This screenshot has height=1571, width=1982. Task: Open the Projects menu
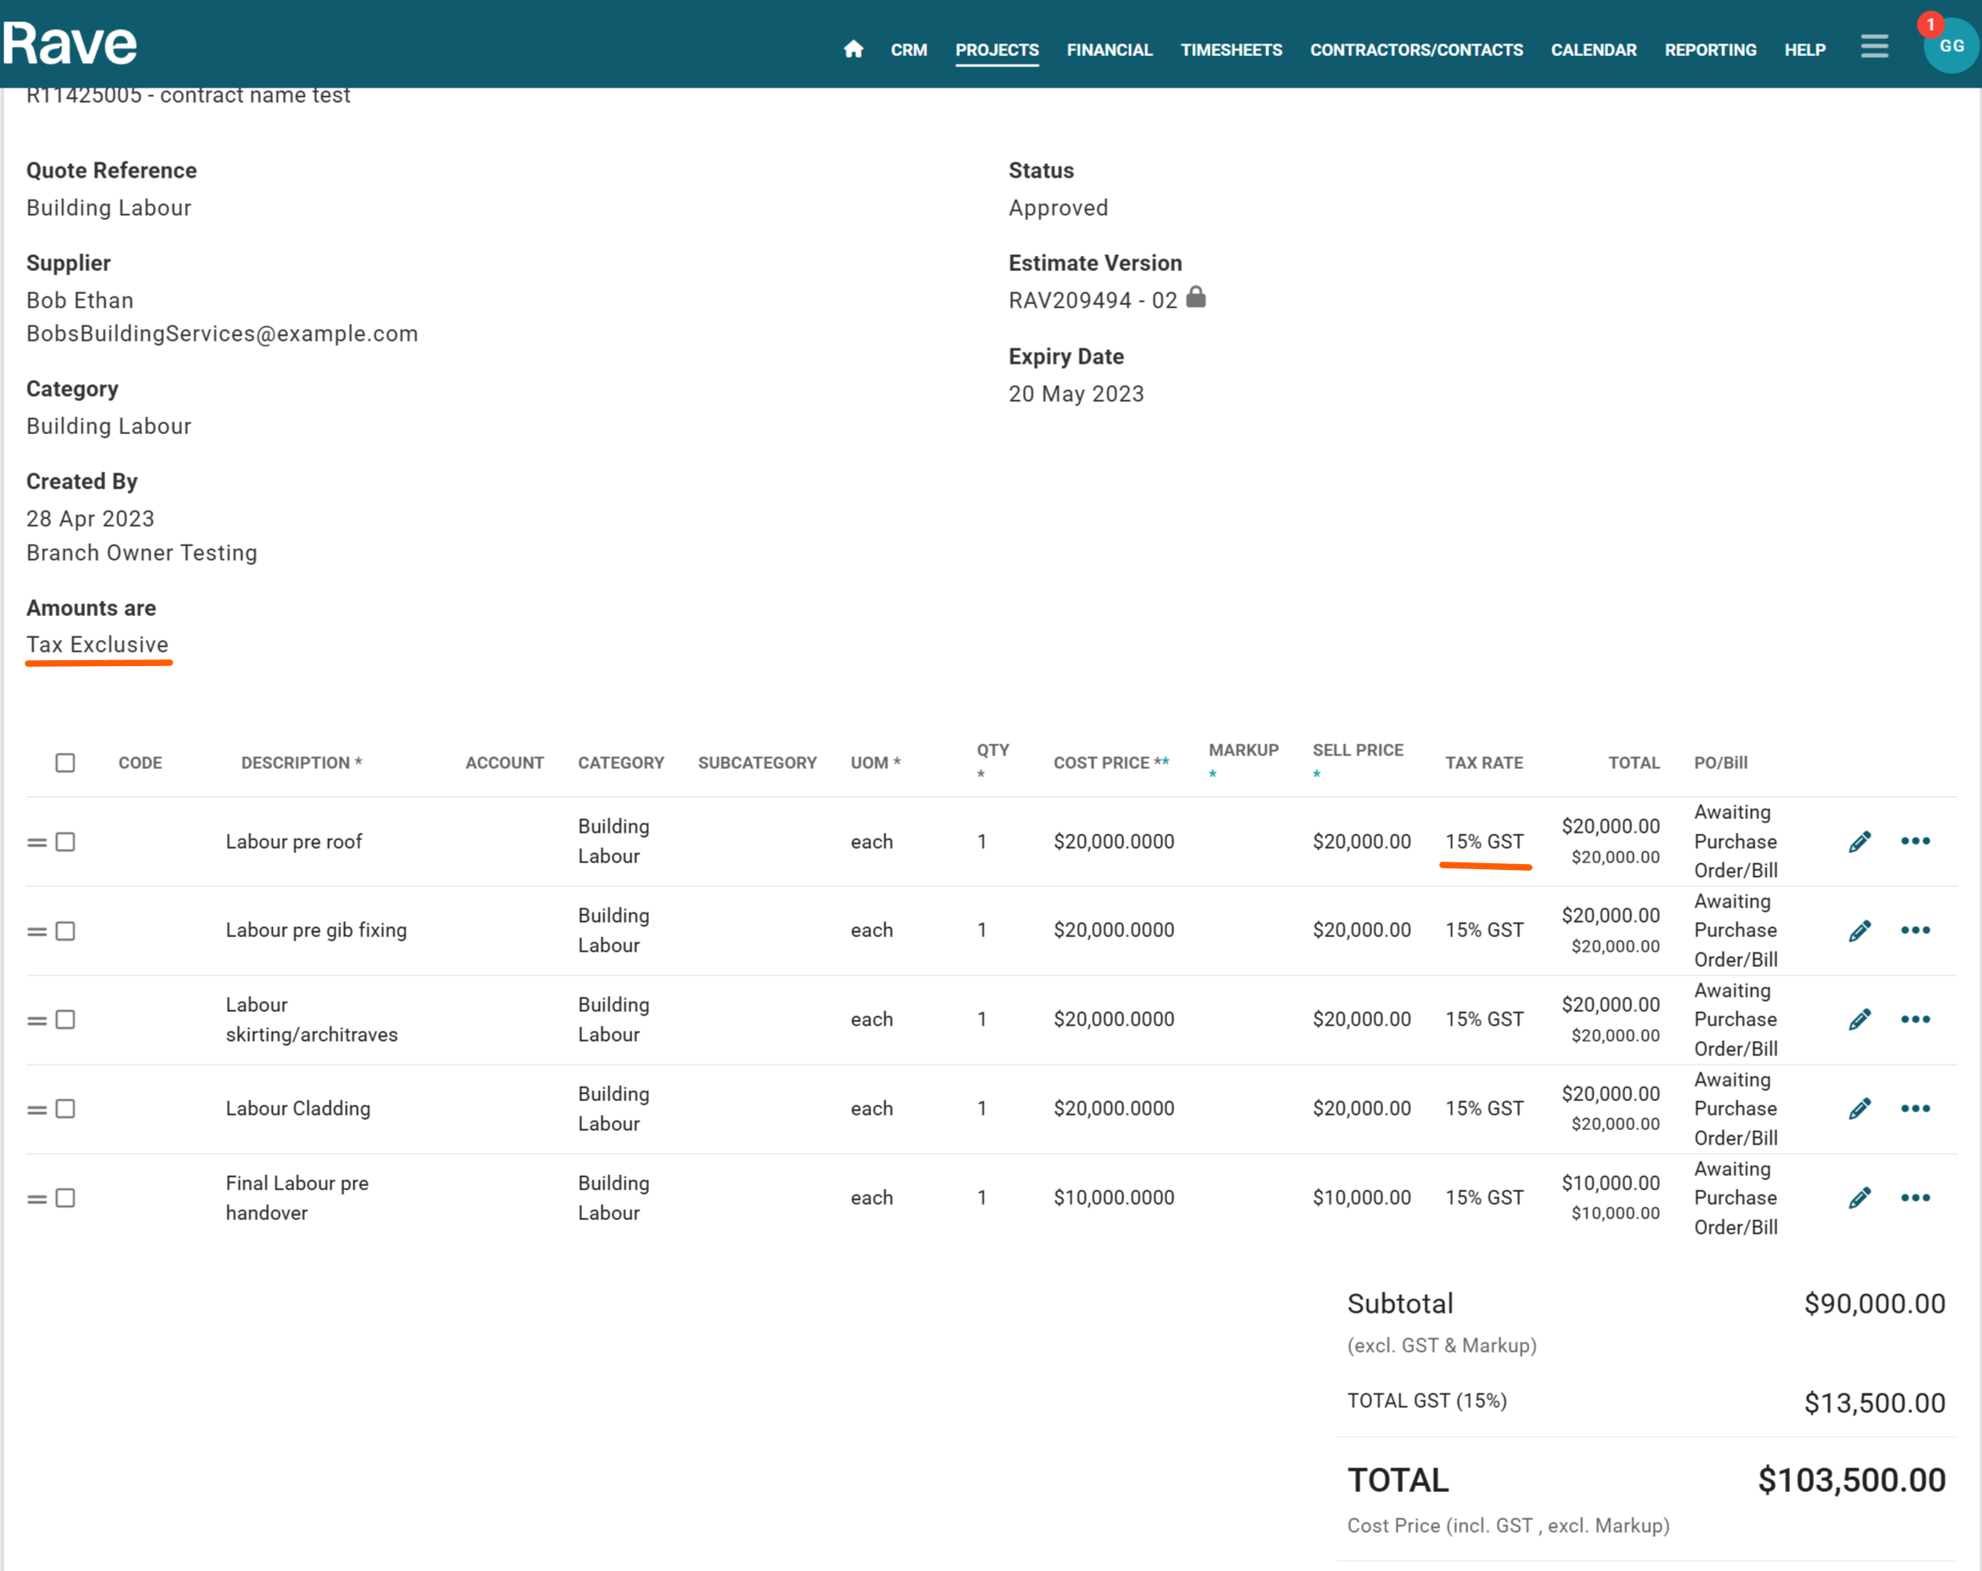tap(997, 49)
